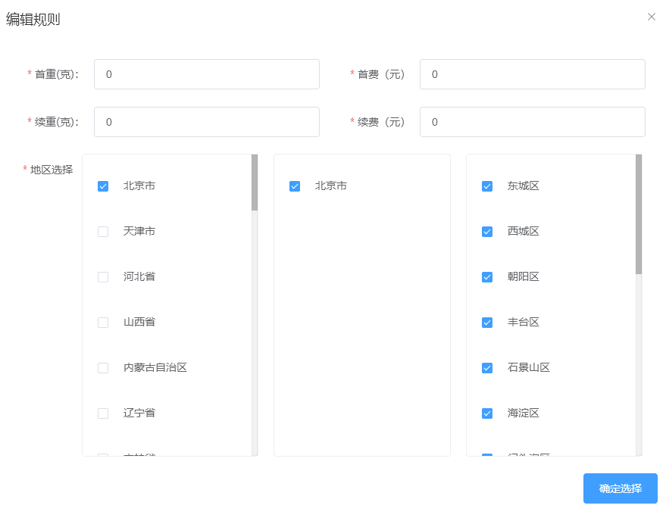Uncheck 北京市 in the province list
The height and width of the screenshot is (521, 666).
click(x=103, y=186)
